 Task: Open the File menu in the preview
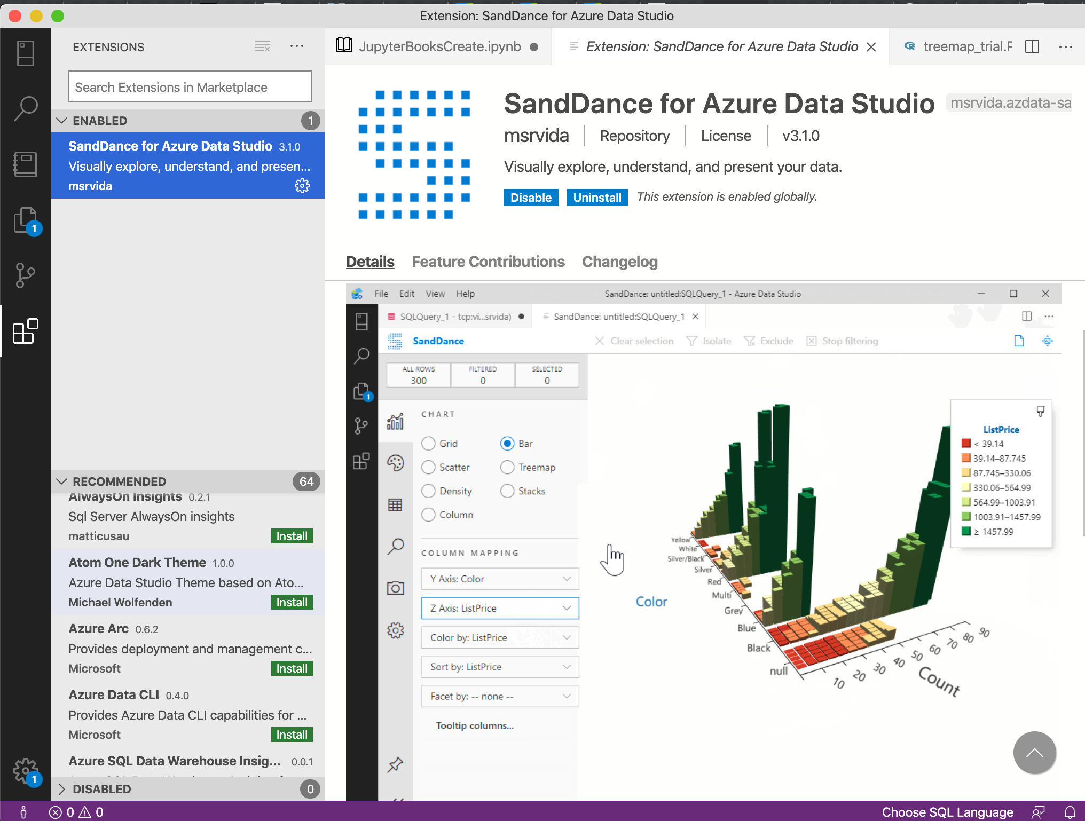coord(381,294)
